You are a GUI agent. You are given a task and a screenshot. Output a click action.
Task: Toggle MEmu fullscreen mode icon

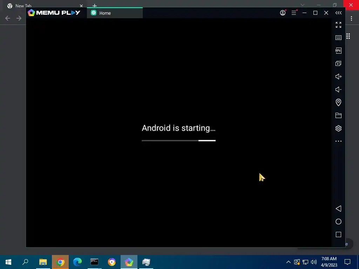[338, 25]
